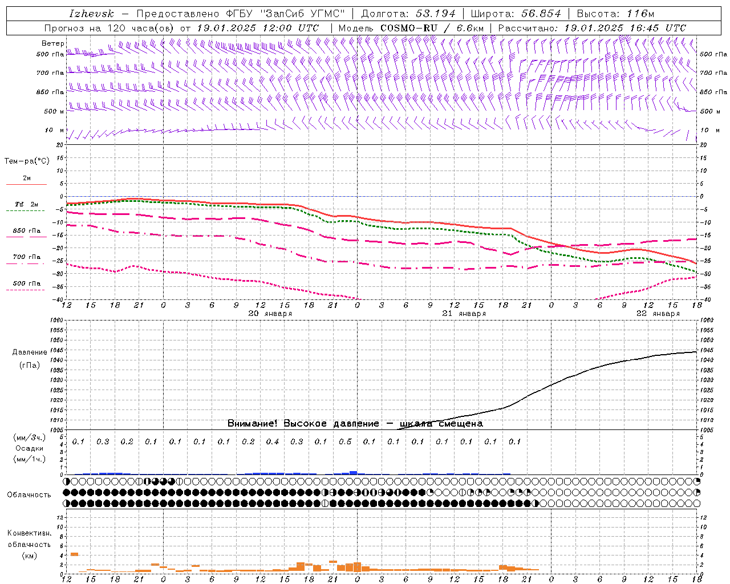Click the model name 'COSMO-RU / 6.6км'
The height and width of the screenshot is (584, 730).
(x=432, y=28)
